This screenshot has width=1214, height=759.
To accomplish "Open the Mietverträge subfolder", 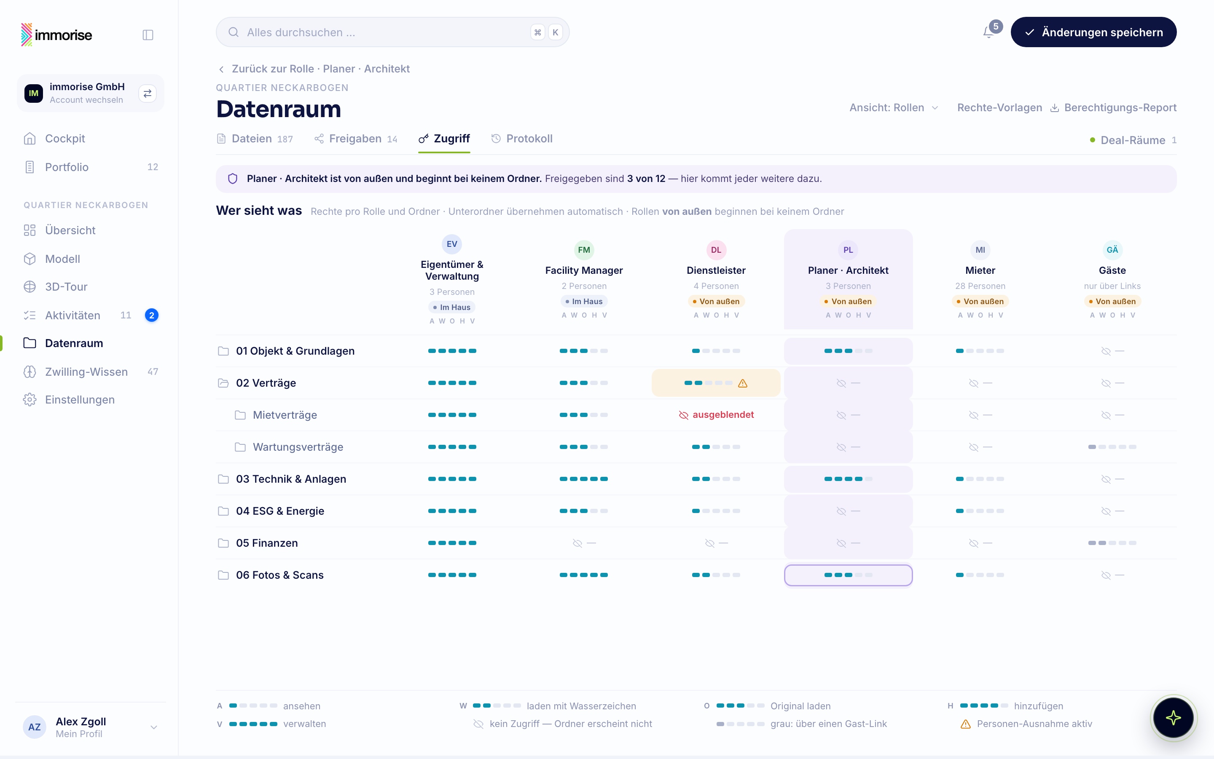I will [x=285, y=415].
